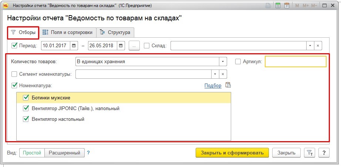Open help with the question mark button
The height and width of the screenshot is (167, 341).
(x=324, y=153)
